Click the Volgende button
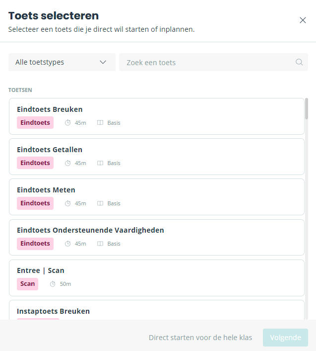Viewport: 316px width, 351px height. 285,338
